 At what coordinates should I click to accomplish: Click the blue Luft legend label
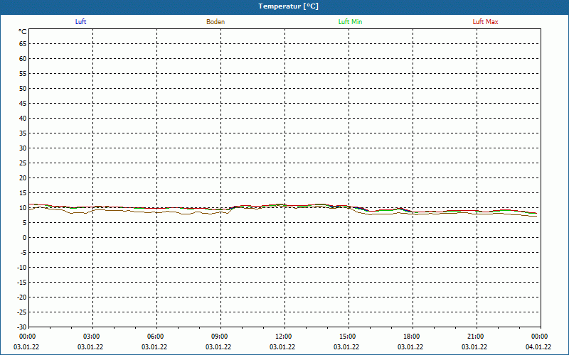click(80, 22)
